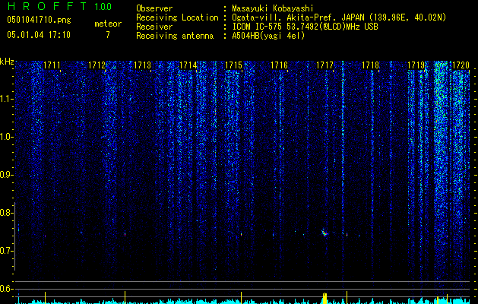Image resolution: width=478 pixels, height=304 pixels.
Task: Click the meteor count label
Action: [x=108, y=24]
